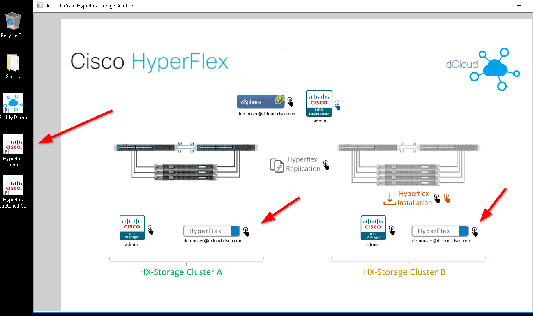Click the hand beside Cluster B HyperFlex button
The image size is (533, 316).
coord(475,232)
